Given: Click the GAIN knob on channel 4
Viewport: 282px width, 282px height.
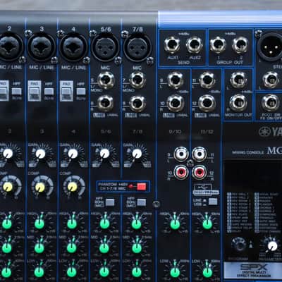Looking at the screenshot, I should [73, 154].
